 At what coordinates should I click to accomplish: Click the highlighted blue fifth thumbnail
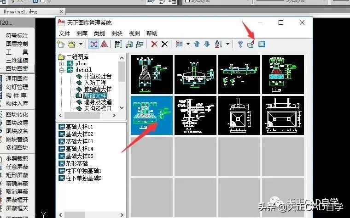pyautogui.click(x=152, y=115)
